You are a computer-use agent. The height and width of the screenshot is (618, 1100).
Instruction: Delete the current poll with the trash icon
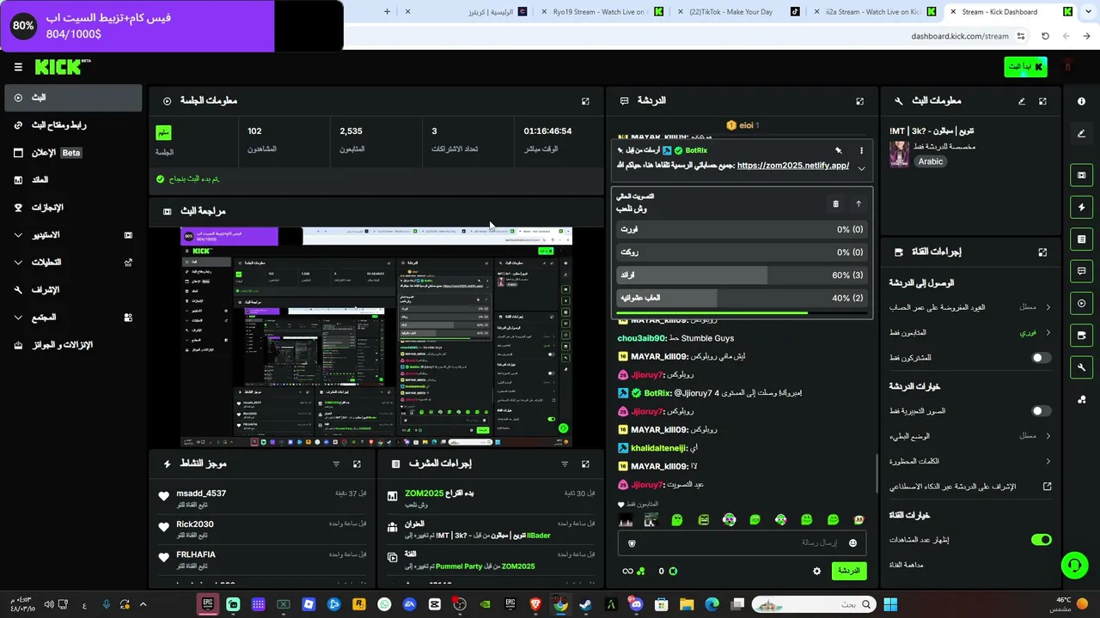click(x=835, y=204)
